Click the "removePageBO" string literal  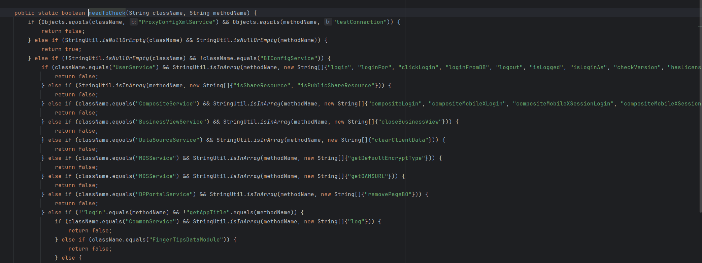point(388,194)
